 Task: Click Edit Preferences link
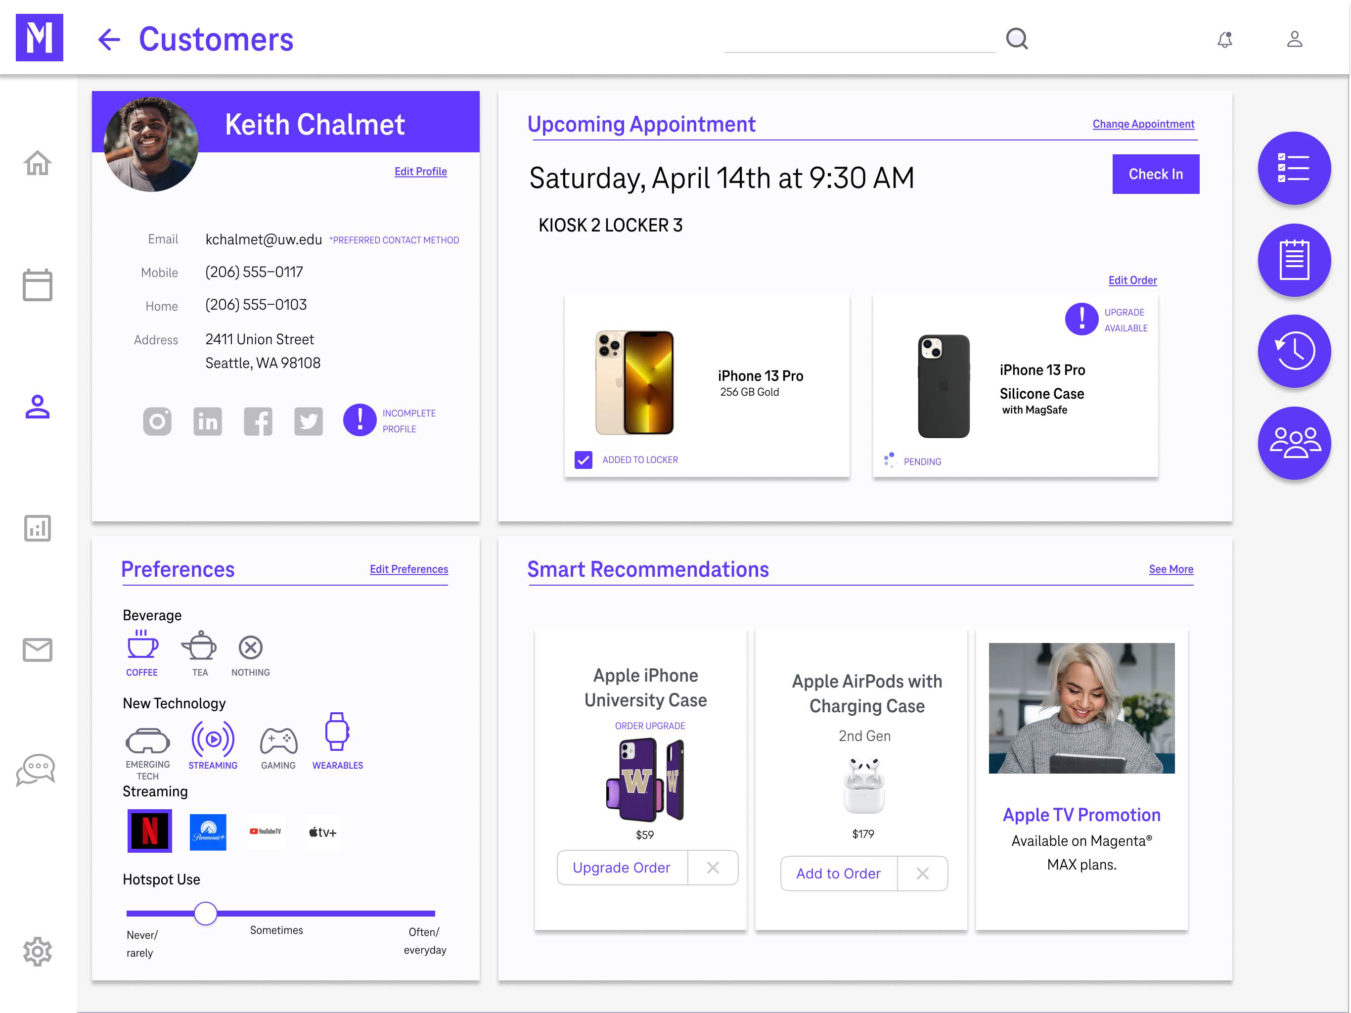(408, 569)
